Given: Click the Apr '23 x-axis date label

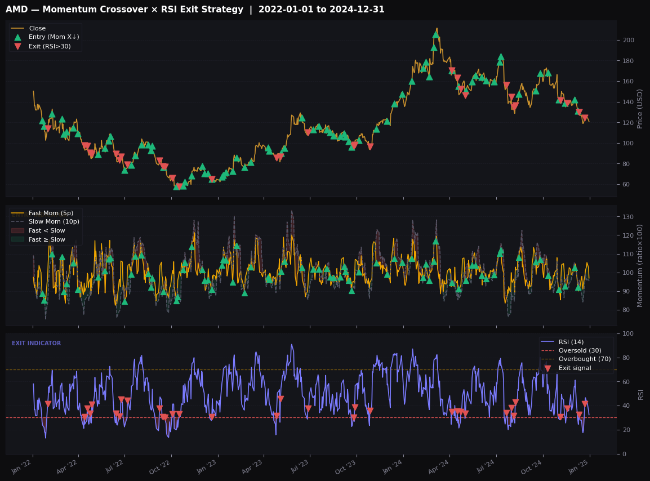Looking at the screenshot, I should point(252,467).
